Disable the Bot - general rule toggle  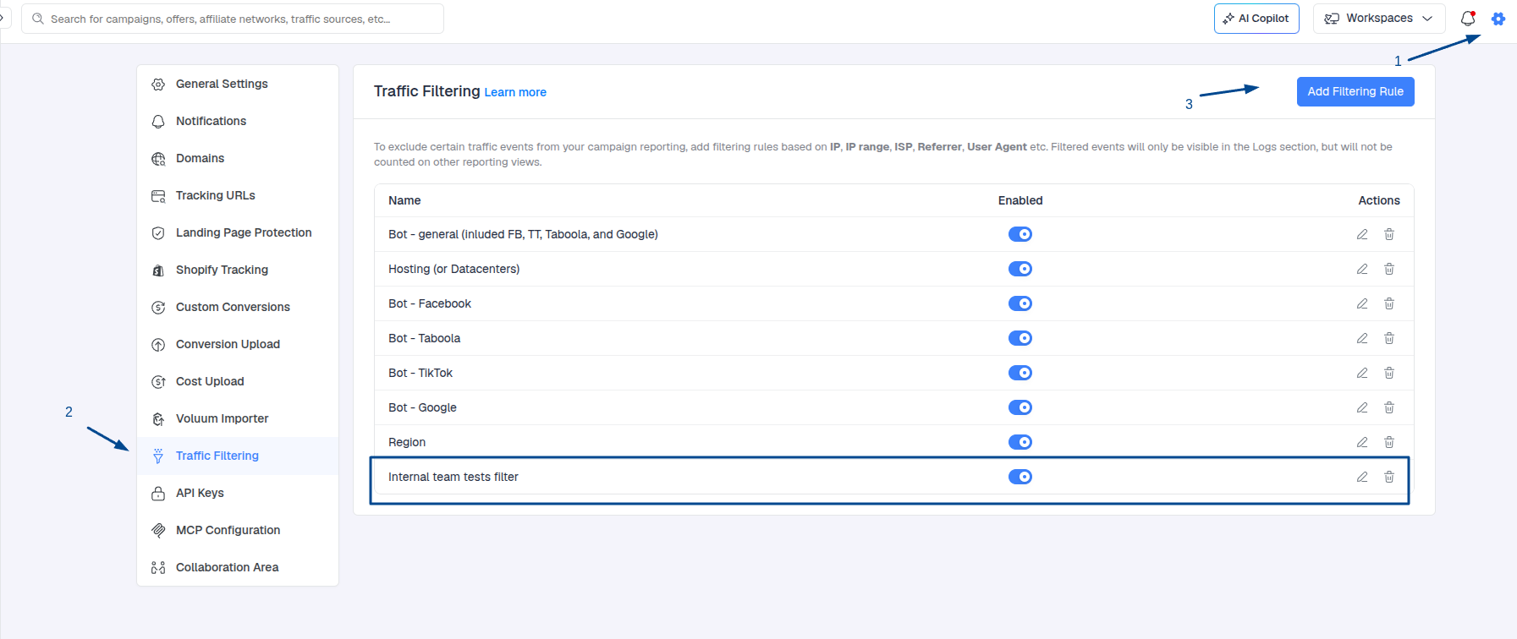point(1020,234)
